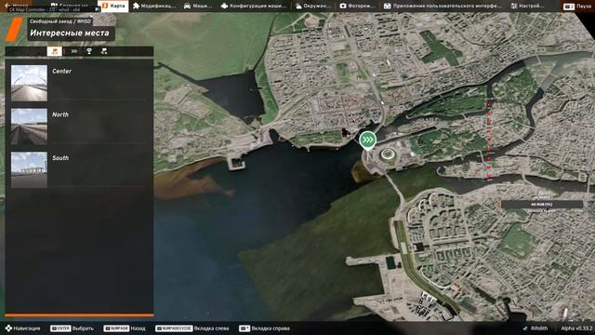
Task: Select the triple-chevron spawn points filter icon
Action: click(x=74, y=51)
